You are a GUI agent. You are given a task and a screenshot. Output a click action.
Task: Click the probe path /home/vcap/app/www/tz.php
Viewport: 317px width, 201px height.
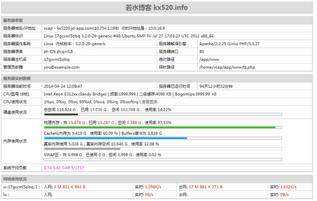[227, 67]
